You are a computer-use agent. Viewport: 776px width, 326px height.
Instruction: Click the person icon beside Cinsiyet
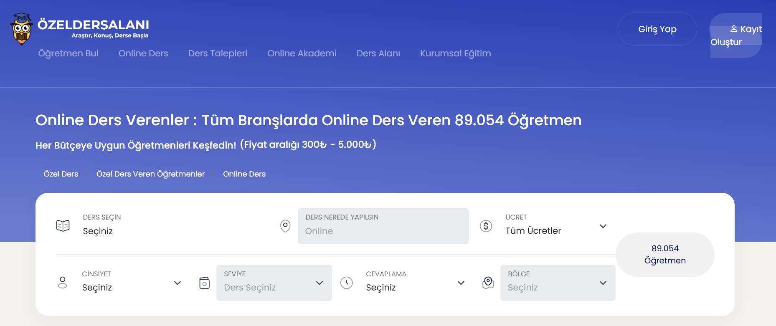63,283
